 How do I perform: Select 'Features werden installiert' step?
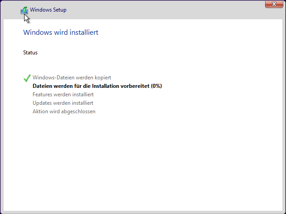tap(63, 95)
